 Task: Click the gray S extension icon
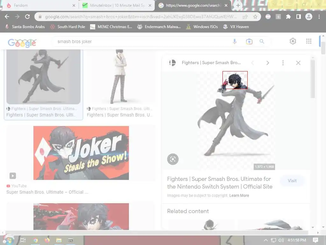tap(278, 17)
